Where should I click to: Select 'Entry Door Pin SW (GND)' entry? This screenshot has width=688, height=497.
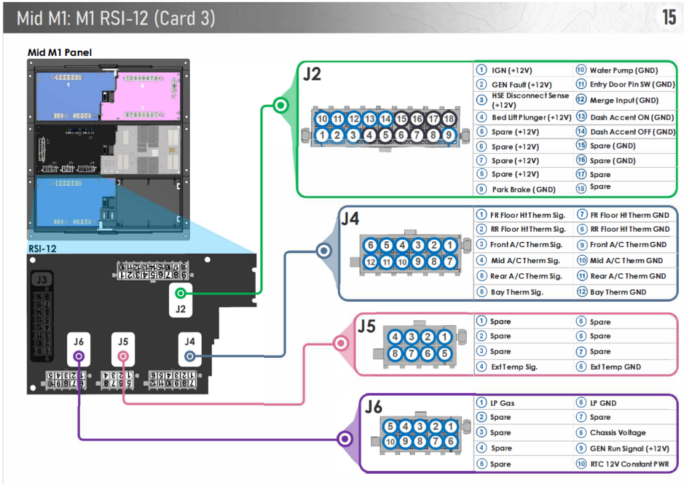(x=632, y=85)
